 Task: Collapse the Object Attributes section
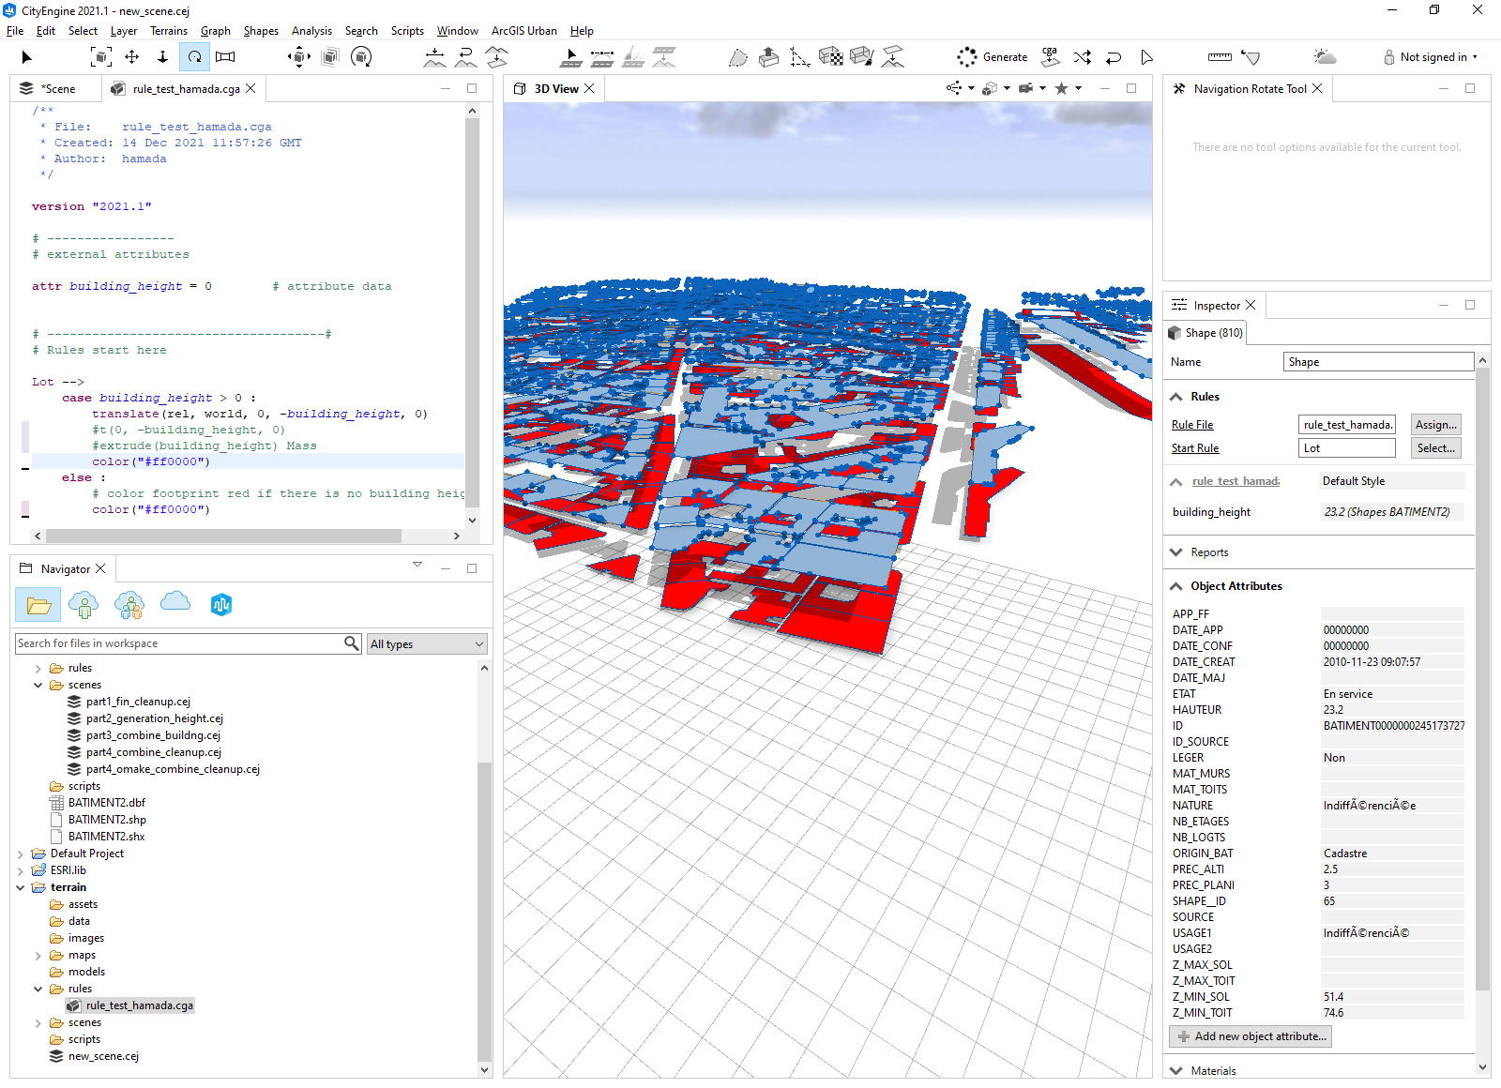[x=1175, y=585]
